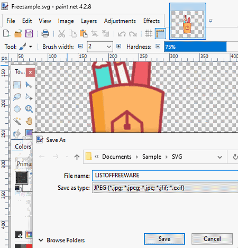Open recent locations dropdown in Save As
The image size is (238, 248).
[67, 157]
